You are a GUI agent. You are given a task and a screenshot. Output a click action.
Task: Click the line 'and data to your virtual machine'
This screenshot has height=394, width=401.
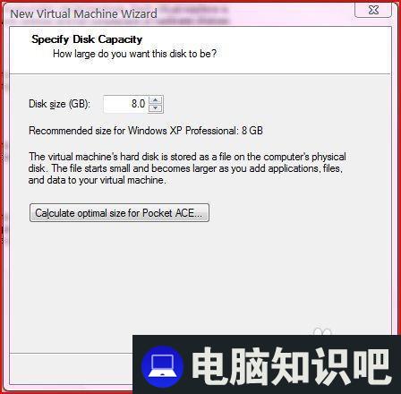click(x=97, y=180)
